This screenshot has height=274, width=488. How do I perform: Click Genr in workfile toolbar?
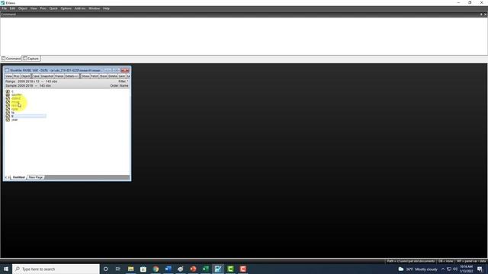tap(122, 76)
